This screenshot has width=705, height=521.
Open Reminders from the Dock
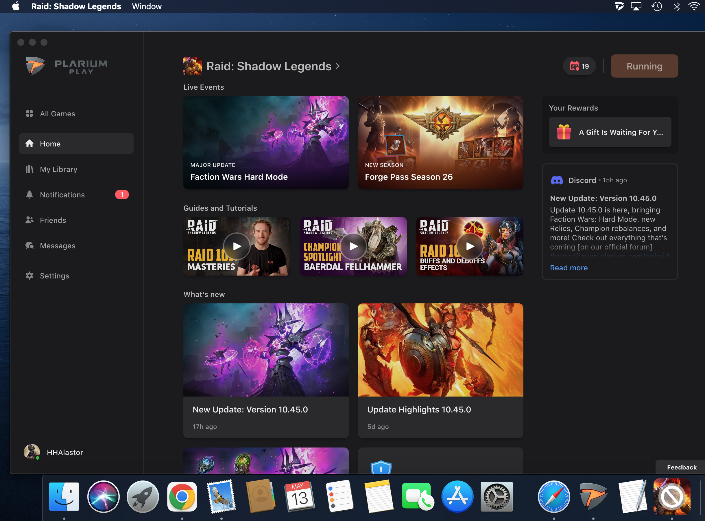(339, 496)
